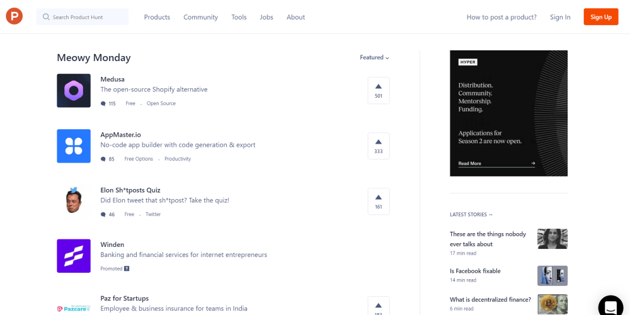Upvote Elon Sh*tposts Quiz, 161 votes
Screen dimensions: 630x315
[x=379, y=202]
